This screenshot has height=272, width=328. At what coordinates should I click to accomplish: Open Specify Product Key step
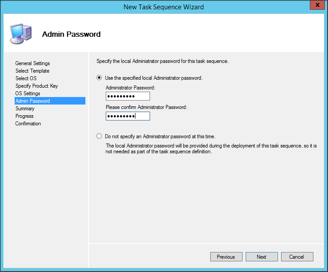coord(36,86)
